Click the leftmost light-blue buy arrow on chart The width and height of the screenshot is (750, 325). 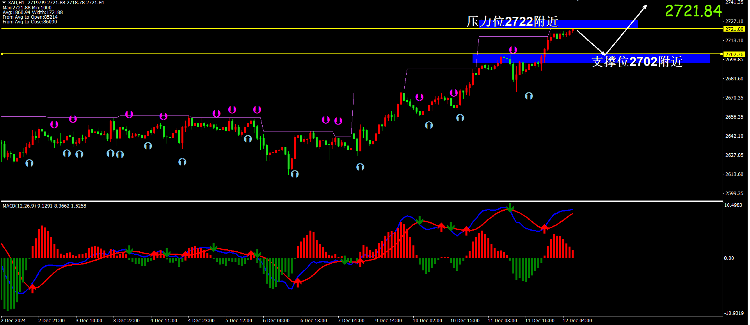29,163
